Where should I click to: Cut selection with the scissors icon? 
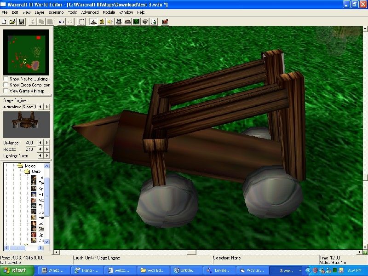[x=33, y=22]
